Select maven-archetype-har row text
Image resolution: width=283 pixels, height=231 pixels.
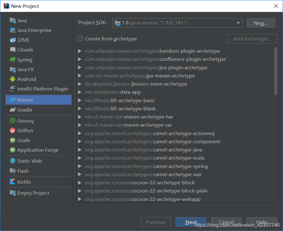click(x=129, y=117)
